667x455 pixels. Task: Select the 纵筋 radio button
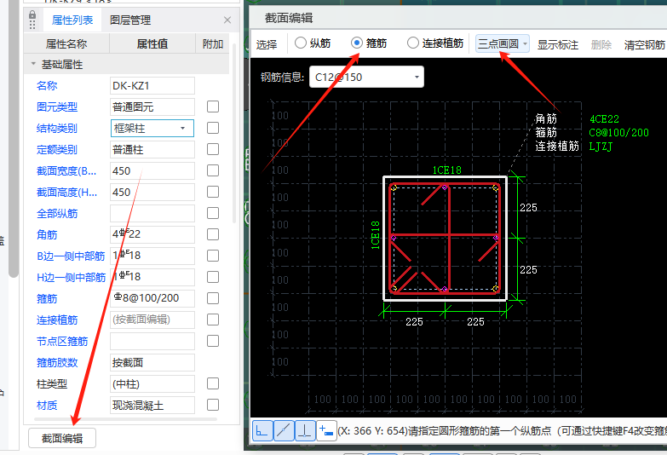click(301, 43)
